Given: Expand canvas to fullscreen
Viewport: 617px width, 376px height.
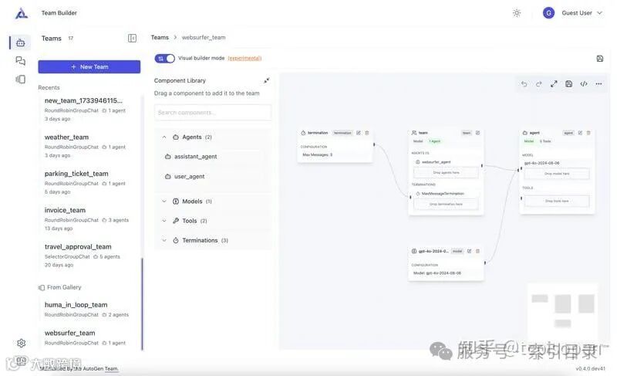Looking at the screenshot, I should [554, 84].
